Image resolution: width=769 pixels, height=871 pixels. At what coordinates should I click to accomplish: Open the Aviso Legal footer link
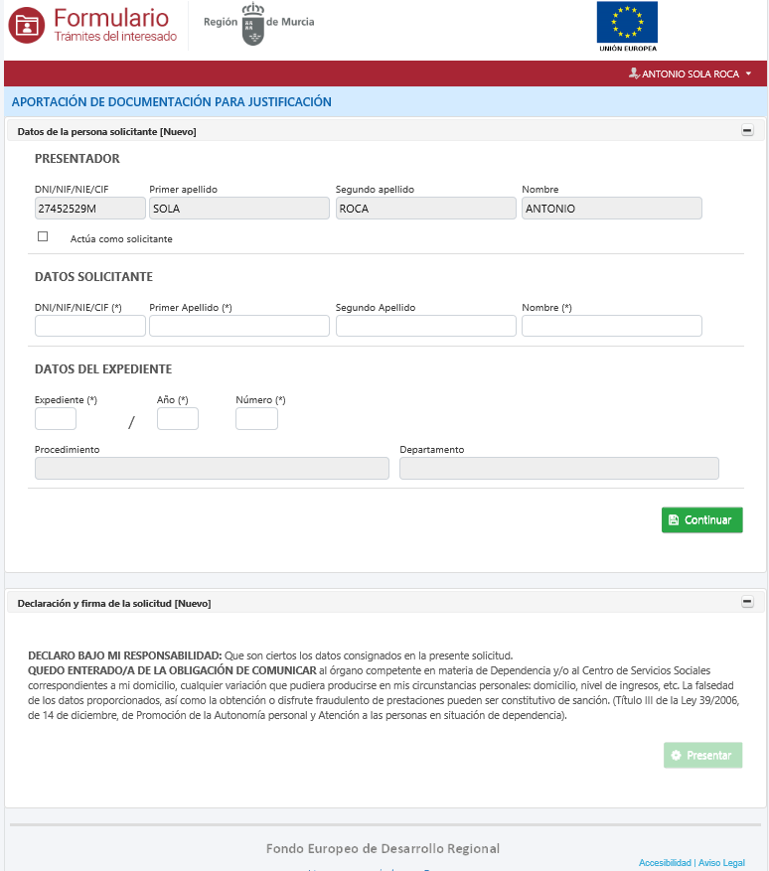point(722,863)
